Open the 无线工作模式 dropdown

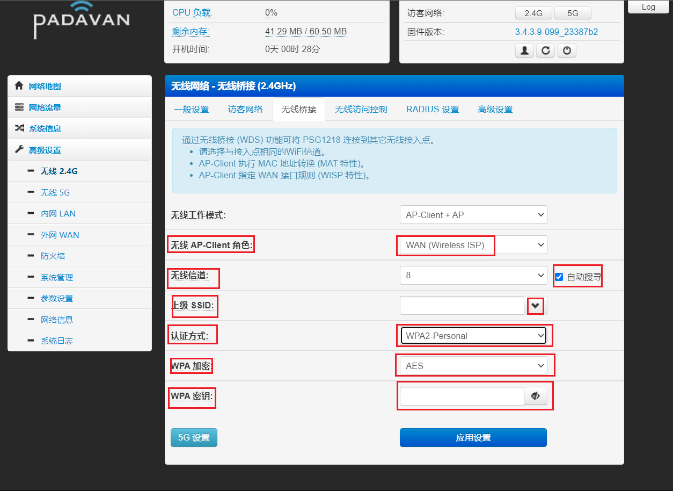click(473, 215)
